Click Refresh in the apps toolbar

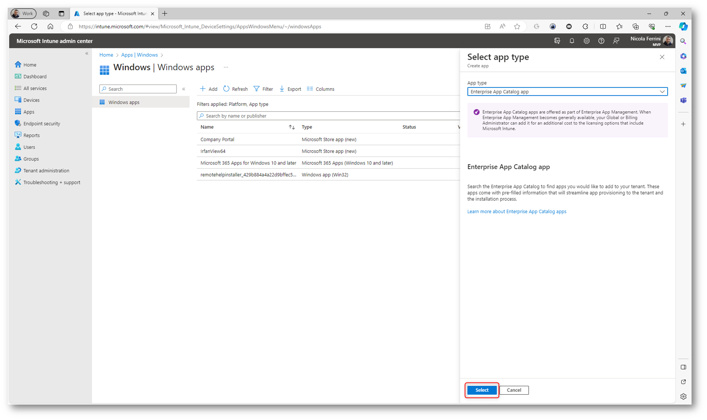pyautogui.click(x=235, y=89)
